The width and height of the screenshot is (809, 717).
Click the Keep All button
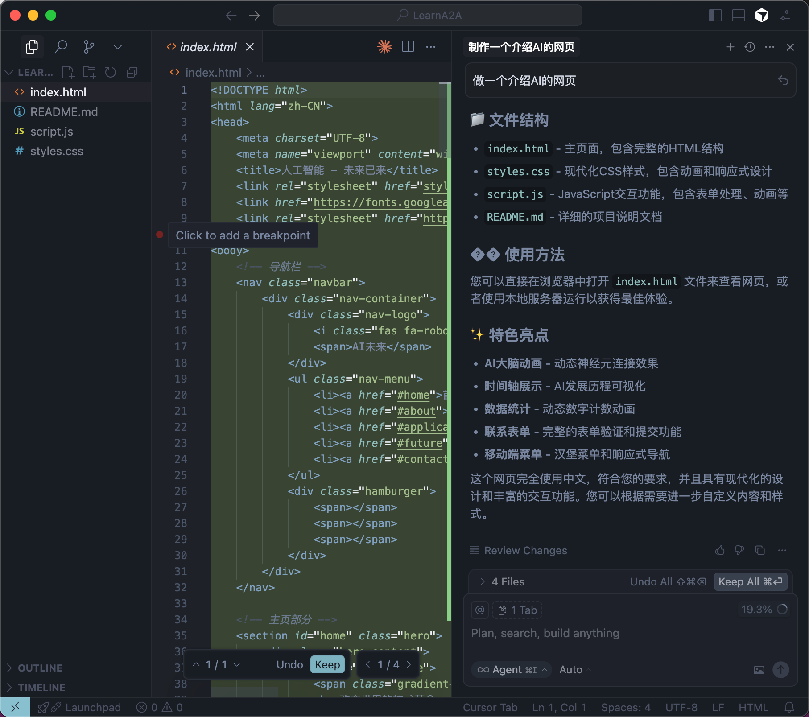750,581
